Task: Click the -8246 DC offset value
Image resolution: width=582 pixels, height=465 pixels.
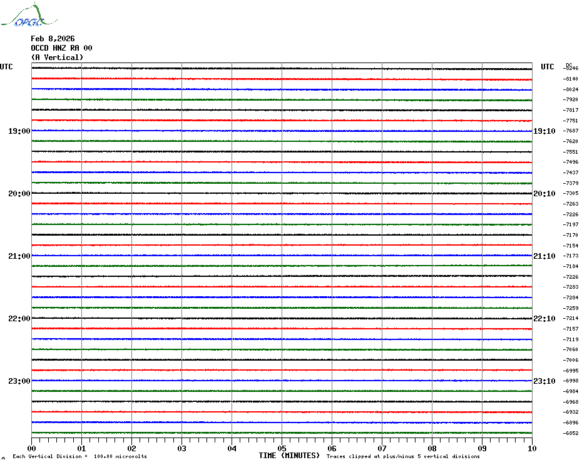Action: point(571,68)
